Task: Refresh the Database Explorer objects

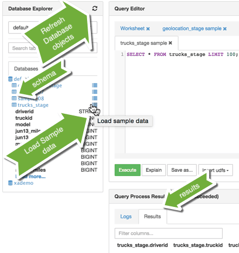Action: [95, 8]
